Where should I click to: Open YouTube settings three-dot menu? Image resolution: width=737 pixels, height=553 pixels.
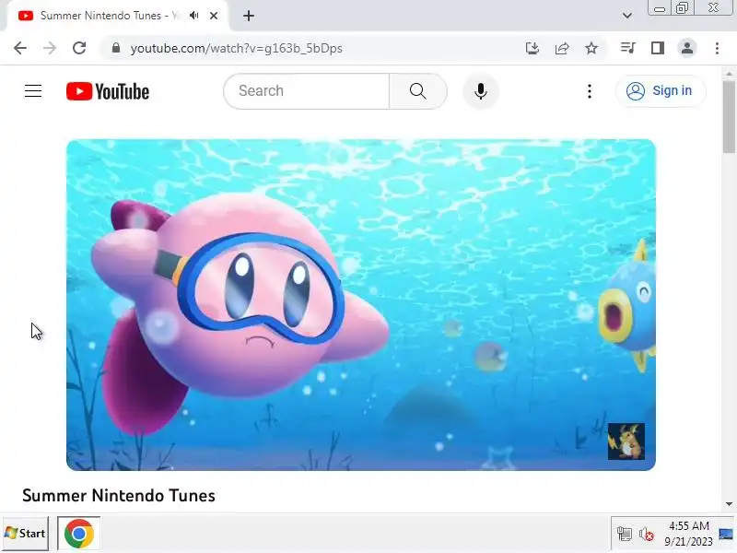(x=590, y=91)
